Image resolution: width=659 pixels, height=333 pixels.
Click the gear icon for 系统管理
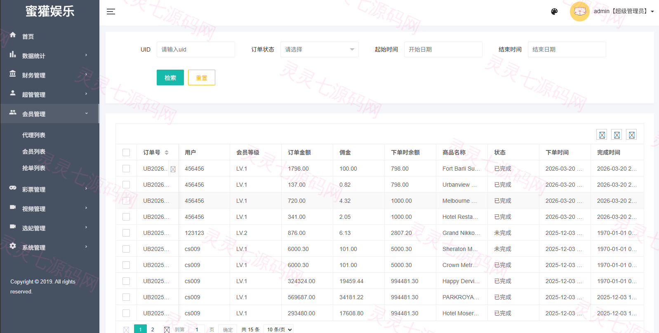click(x=13, y=246)
